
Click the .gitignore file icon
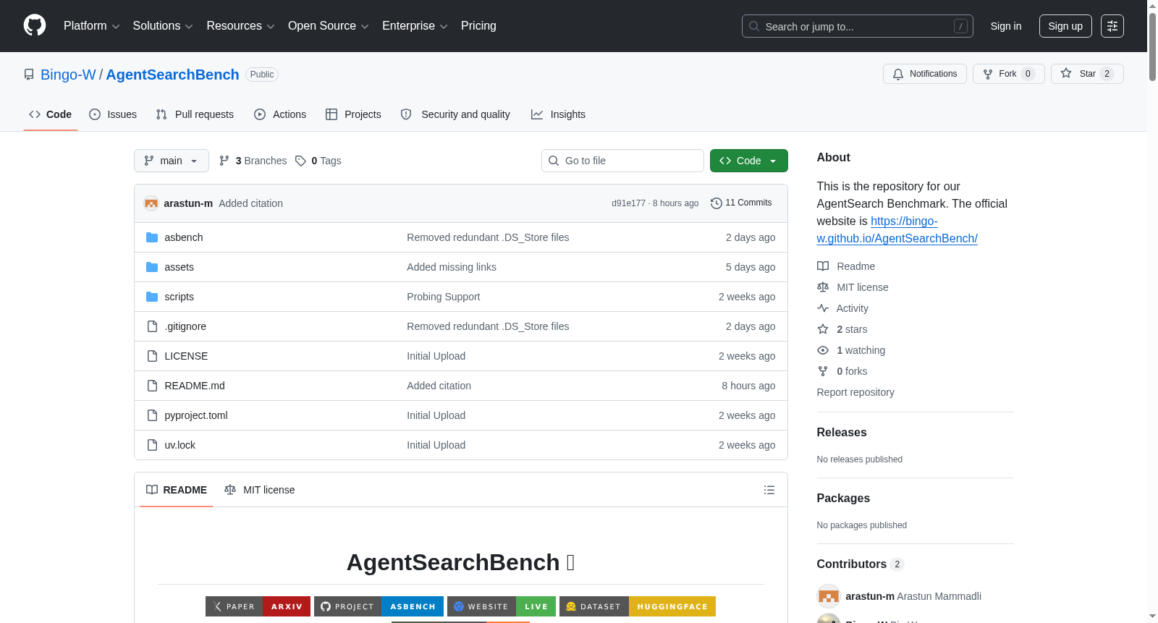[152, 326]
